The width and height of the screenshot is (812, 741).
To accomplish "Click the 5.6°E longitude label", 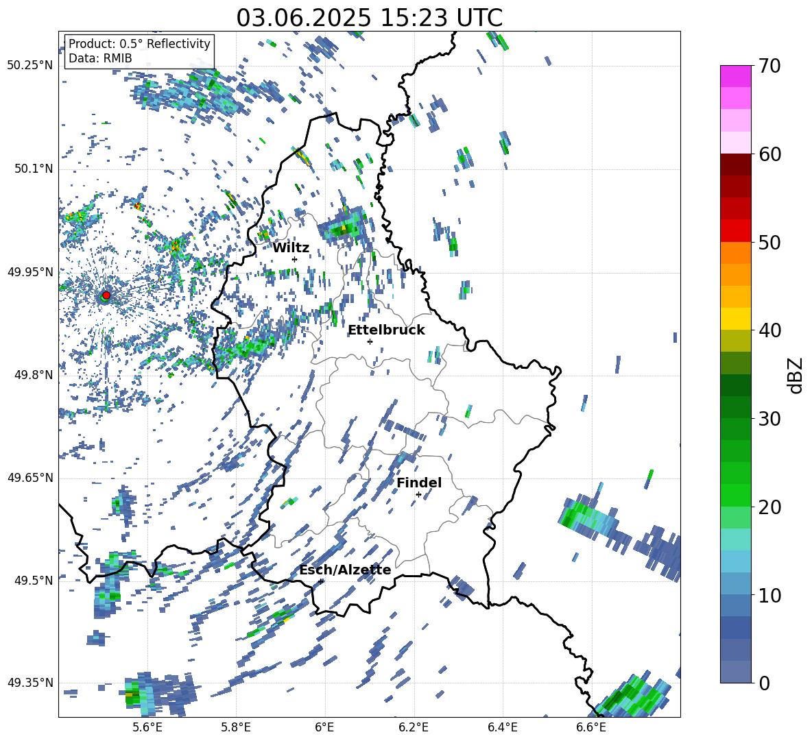I will pyautogui.click(x=147, y=727).
